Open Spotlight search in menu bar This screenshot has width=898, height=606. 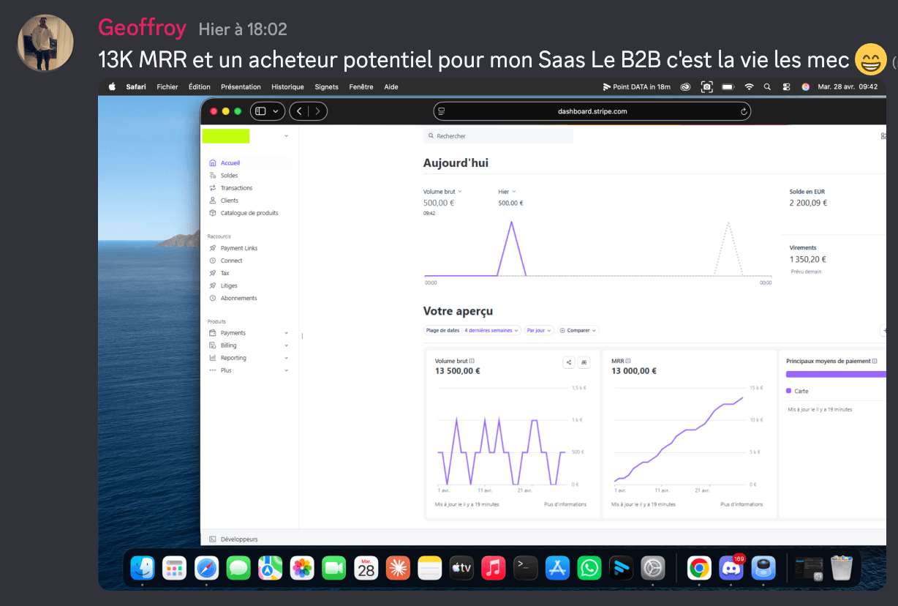click(x=767, y=86)
